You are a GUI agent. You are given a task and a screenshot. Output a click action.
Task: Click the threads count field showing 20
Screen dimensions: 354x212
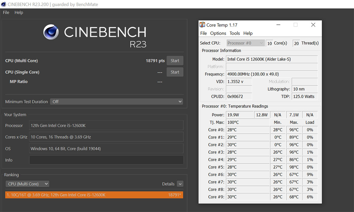[296, 43]
